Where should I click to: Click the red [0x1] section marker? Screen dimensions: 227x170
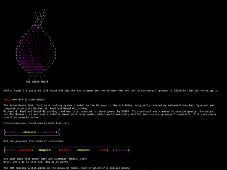click(7, 99)
